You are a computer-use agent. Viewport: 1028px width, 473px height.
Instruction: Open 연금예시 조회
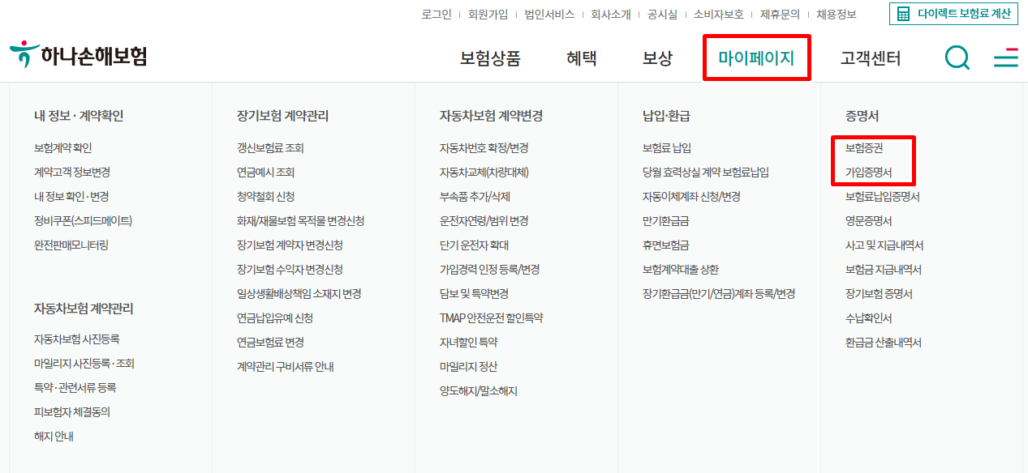point(266,173)
